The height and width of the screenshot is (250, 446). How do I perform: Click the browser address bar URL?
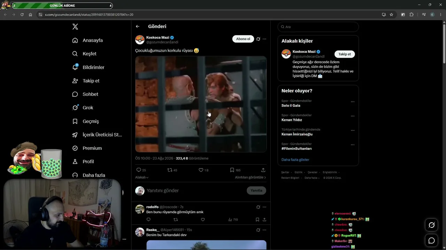89,15
